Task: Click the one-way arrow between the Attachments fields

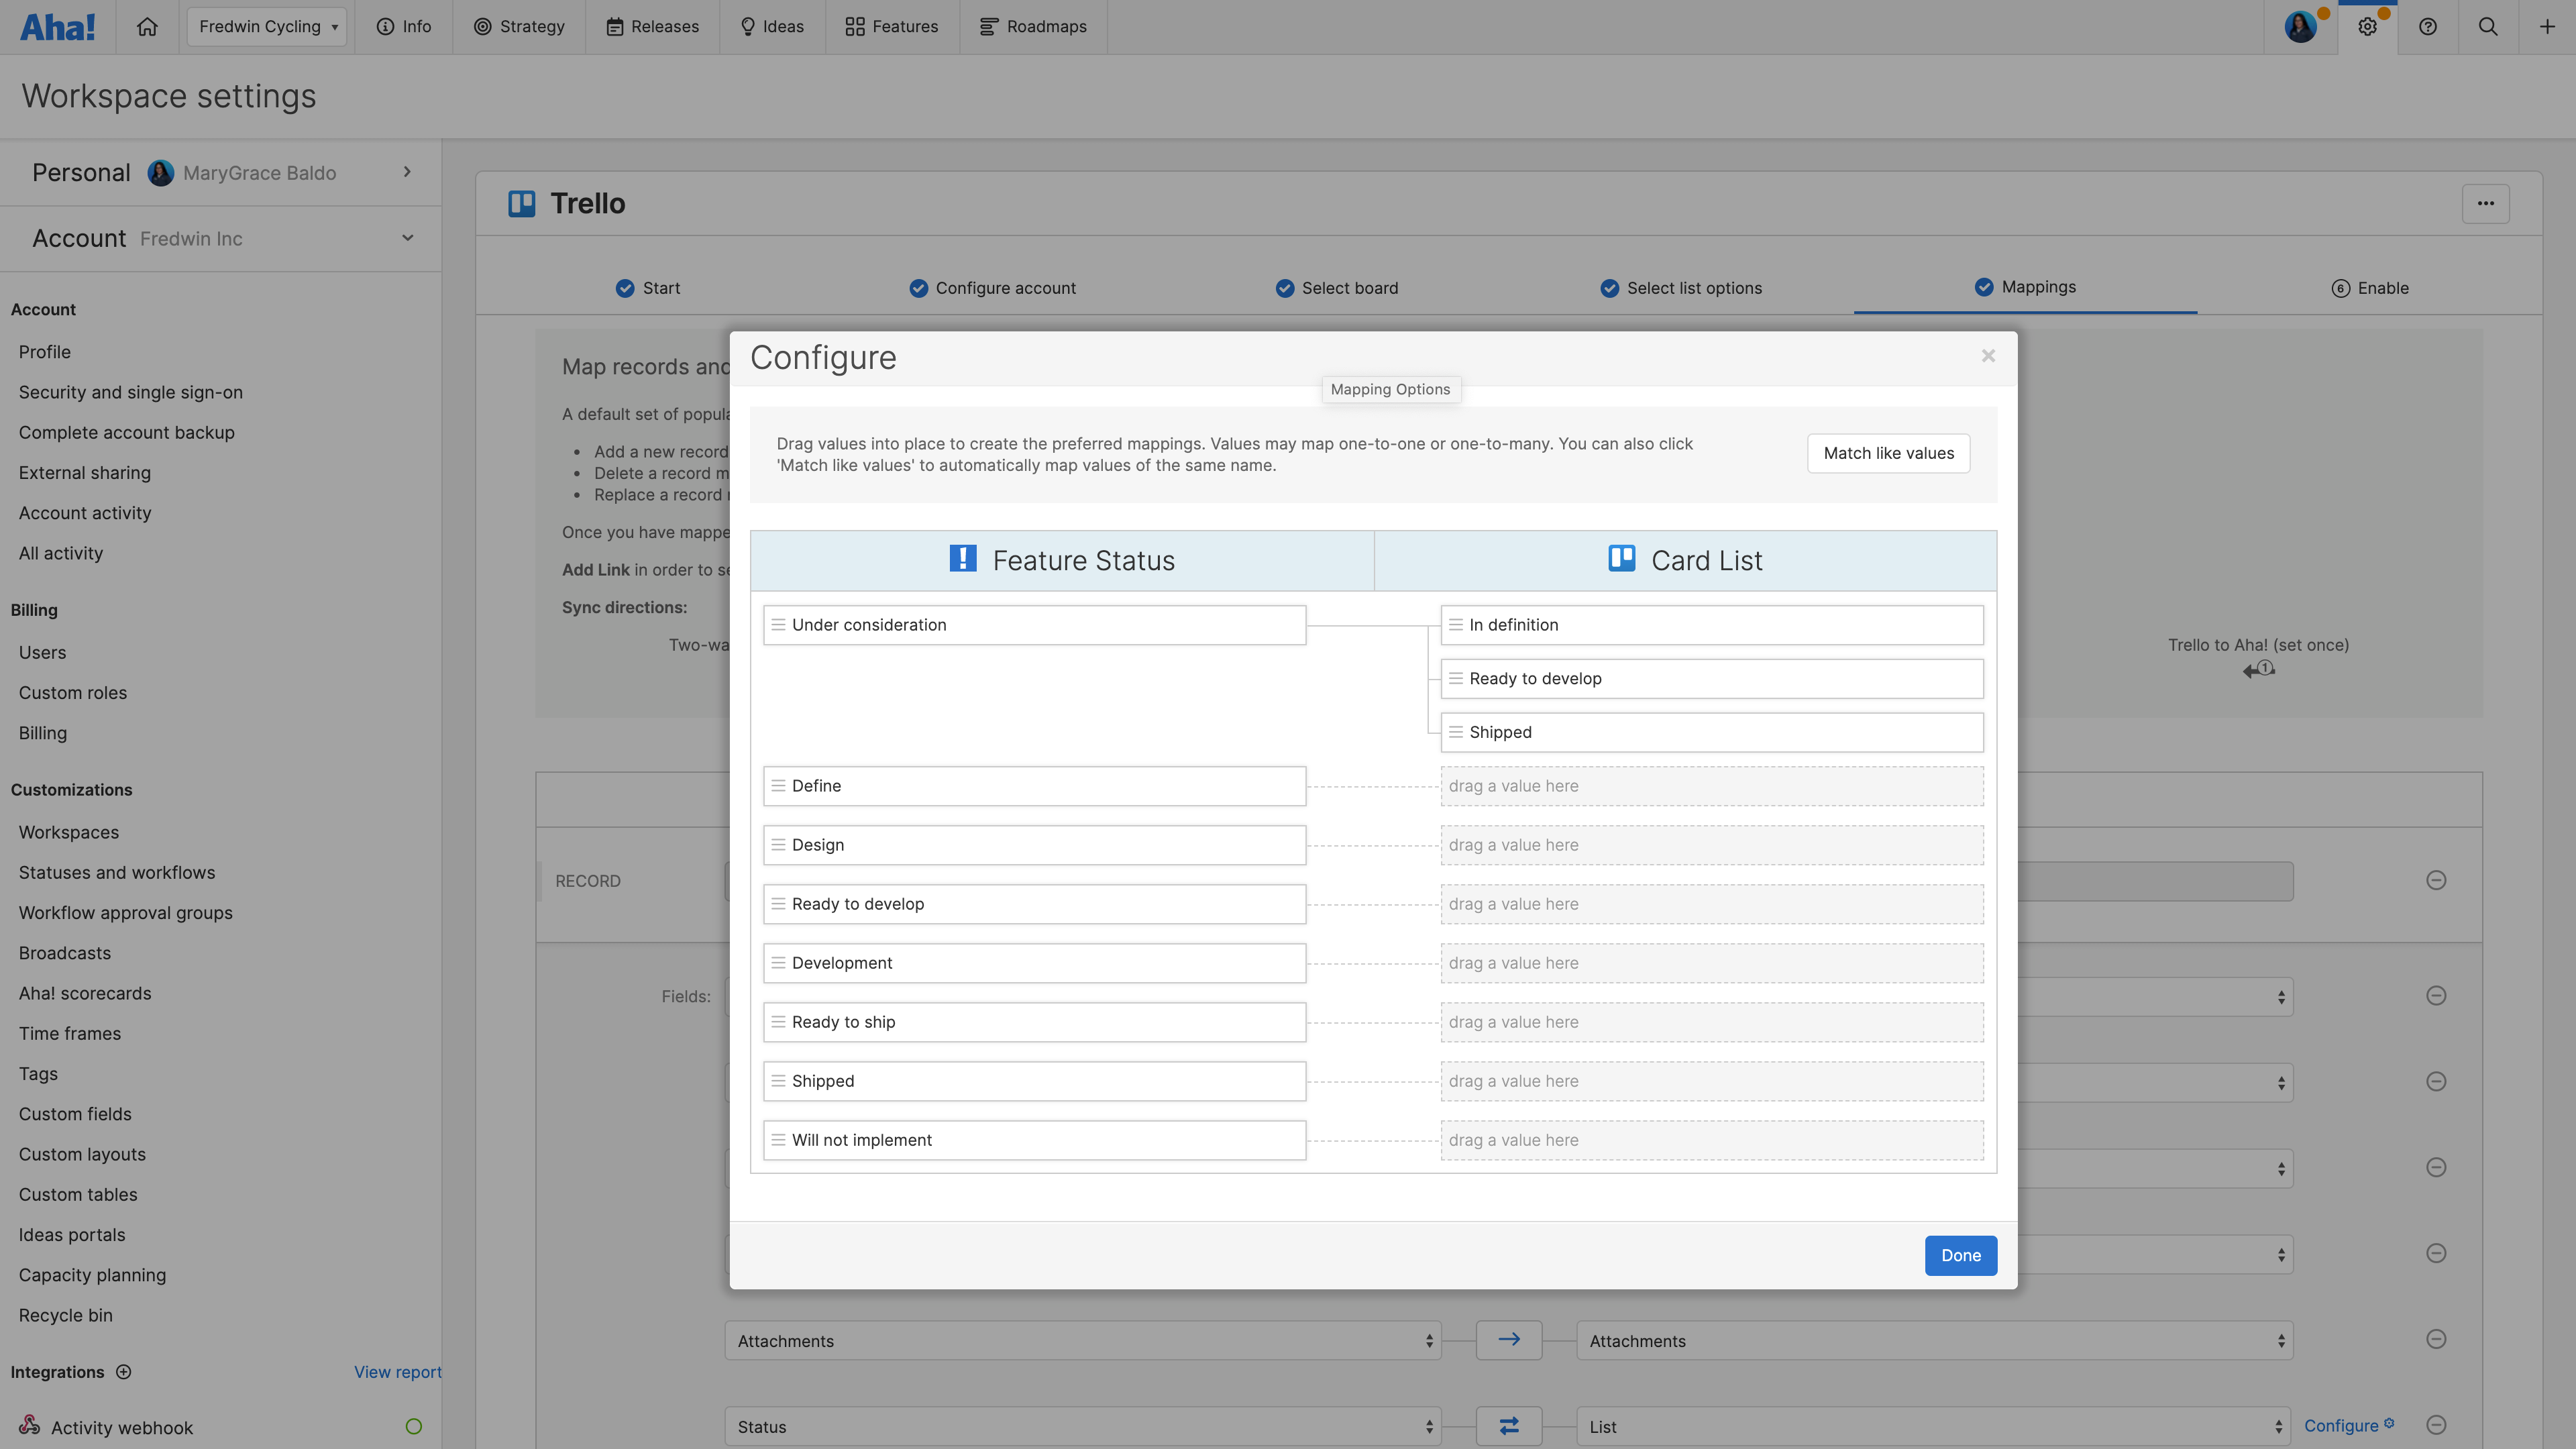Action: pos(1509,1340)
